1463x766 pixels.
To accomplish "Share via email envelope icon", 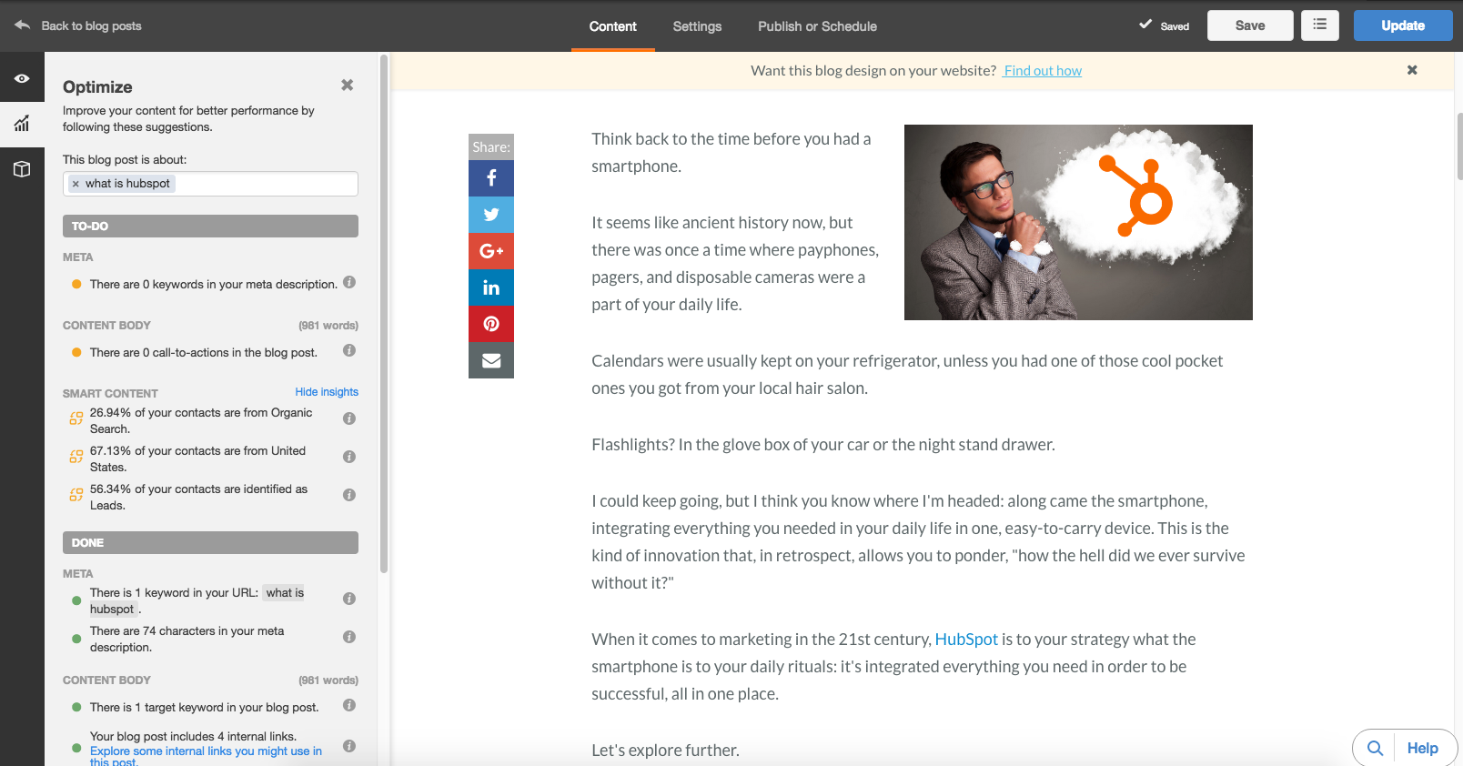I will [x=491, y=360].
